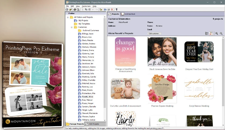Select customer Davis, Natalie
This screenshot has width=225, height=130.
87,40
